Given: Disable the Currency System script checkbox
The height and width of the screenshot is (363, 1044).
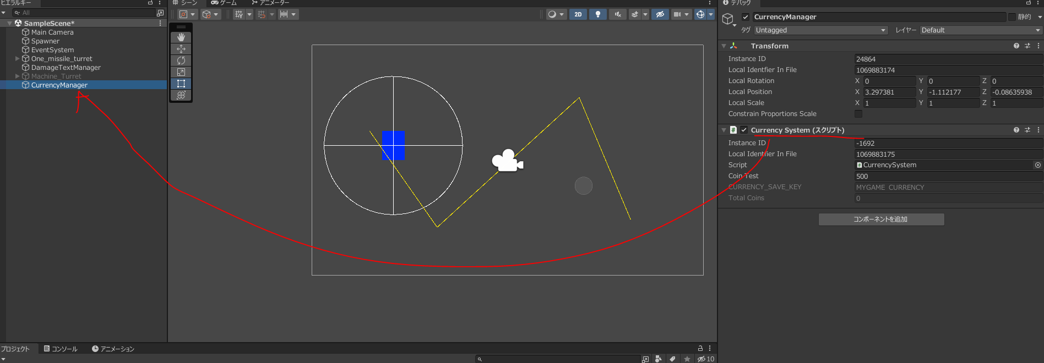Looking at the screenshot, I should 744,130.
